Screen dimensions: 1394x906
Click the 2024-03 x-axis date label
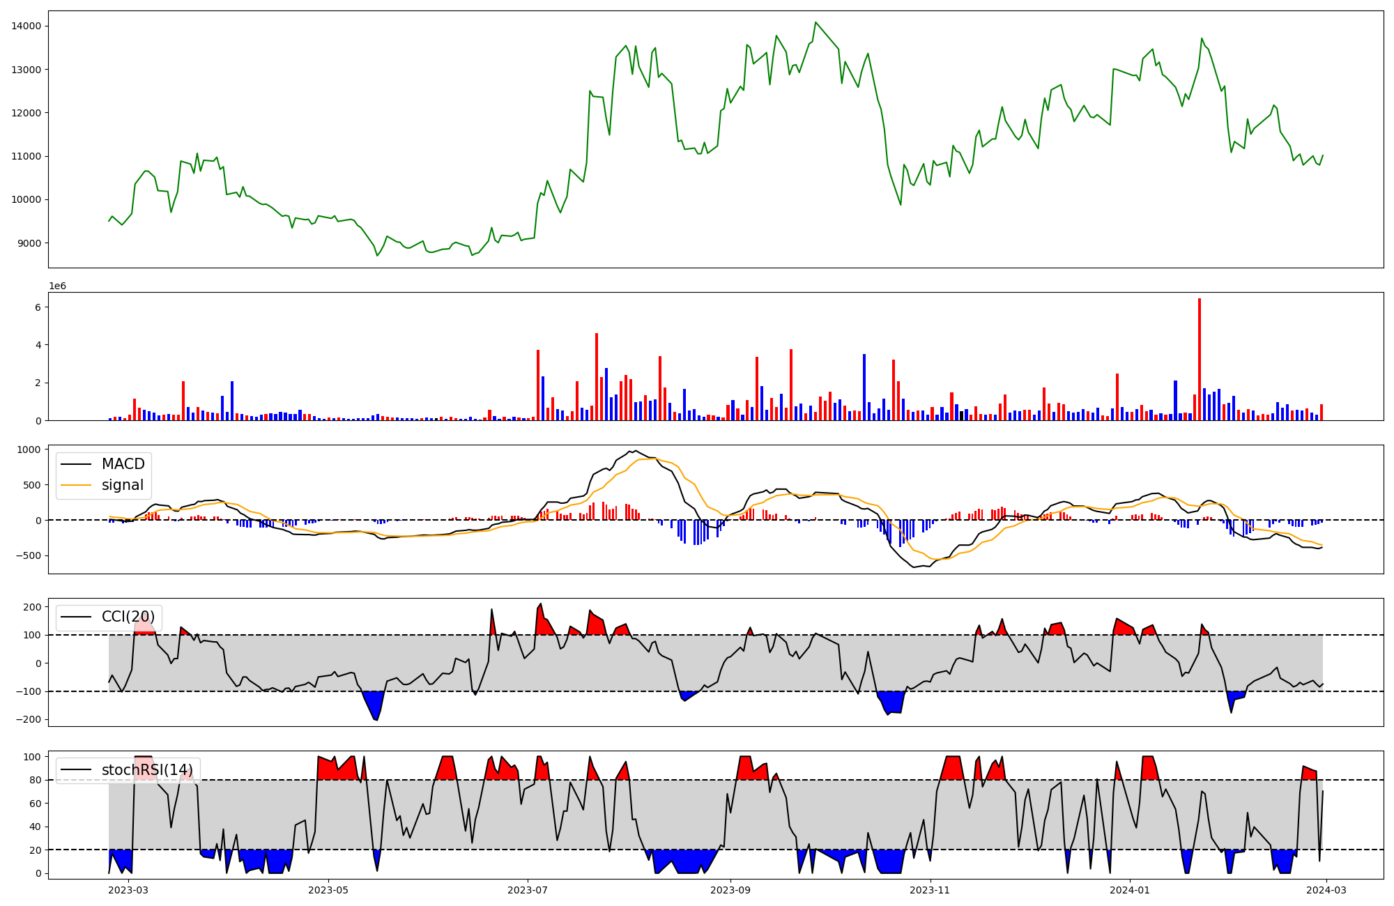tap(1326, 889)
